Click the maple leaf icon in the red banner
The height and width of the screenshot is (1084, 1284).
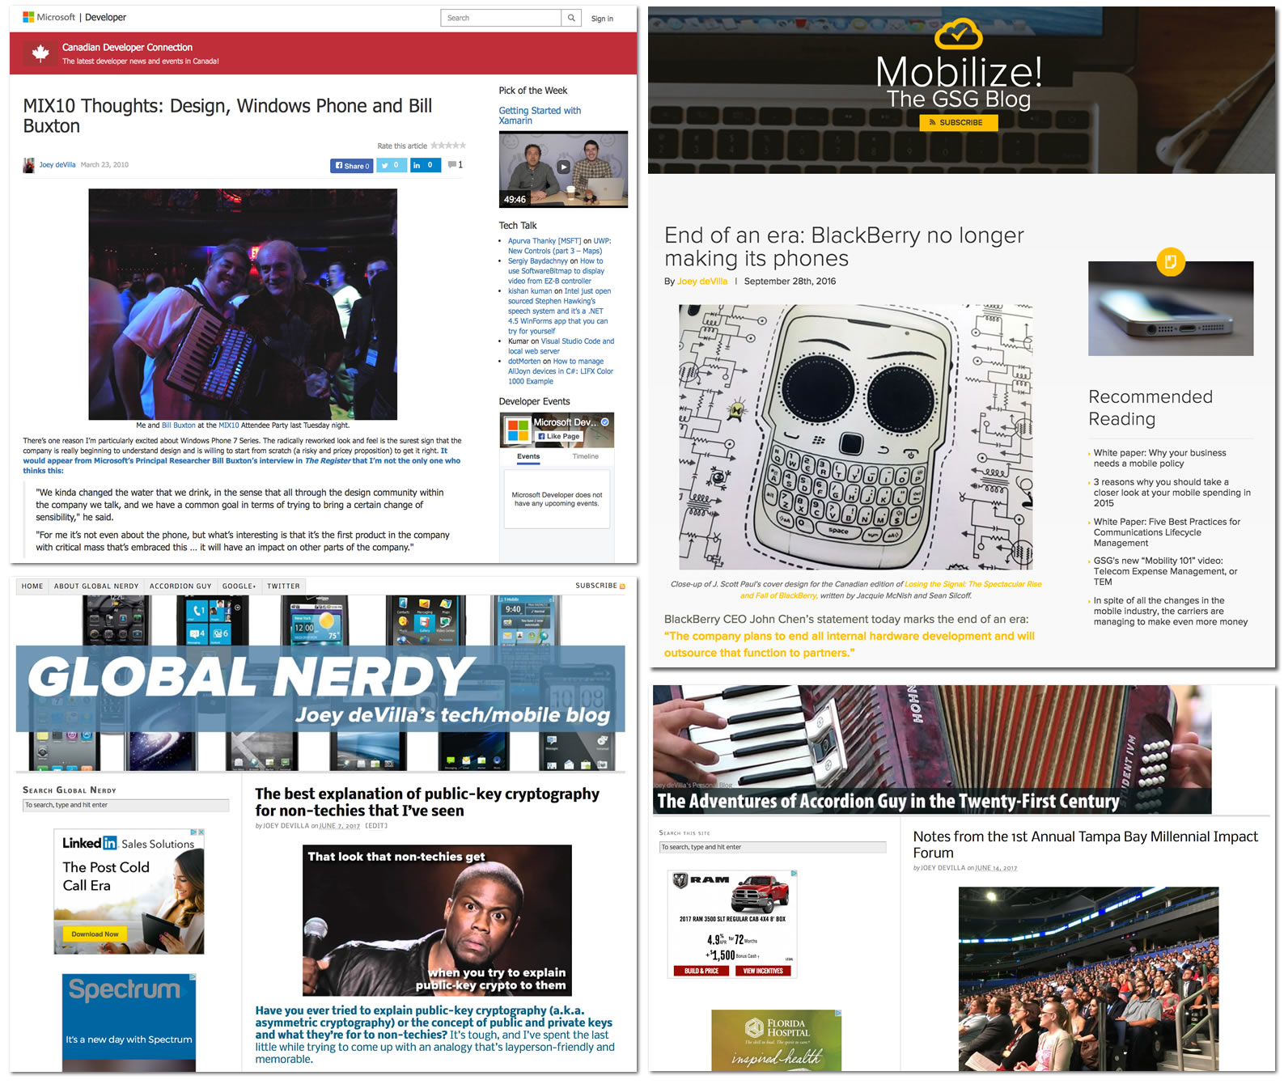coord(40,53)
